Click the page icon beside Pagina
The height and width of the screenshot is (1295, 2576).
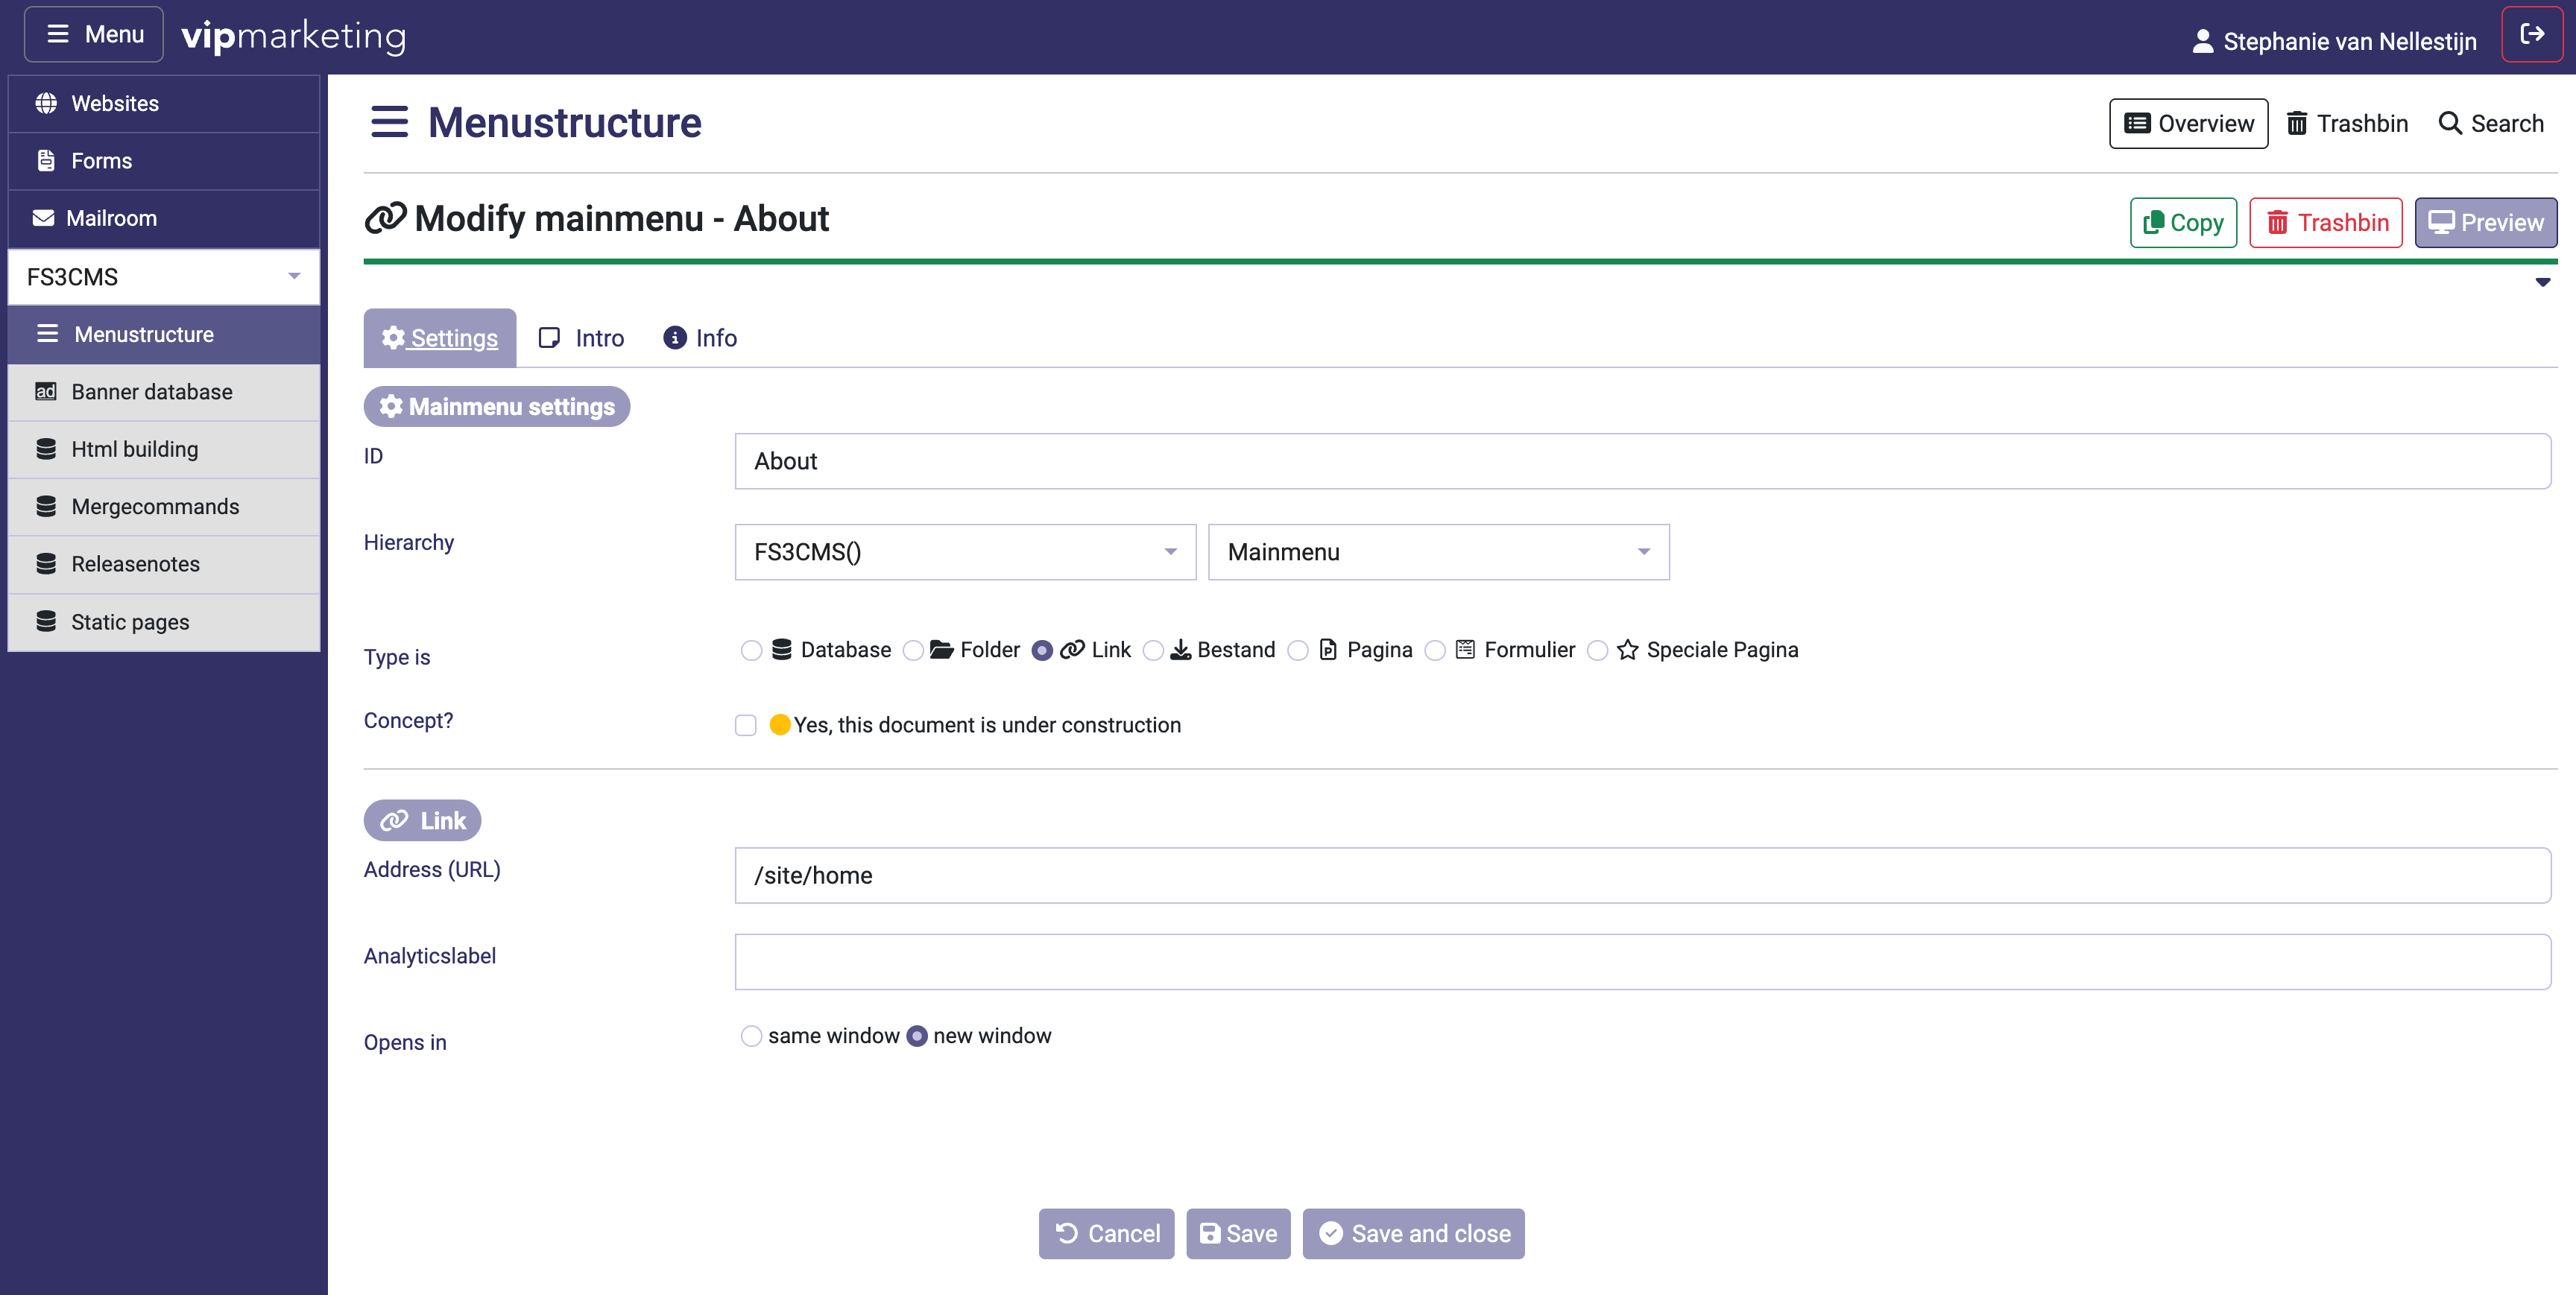tap(1328, 650)
